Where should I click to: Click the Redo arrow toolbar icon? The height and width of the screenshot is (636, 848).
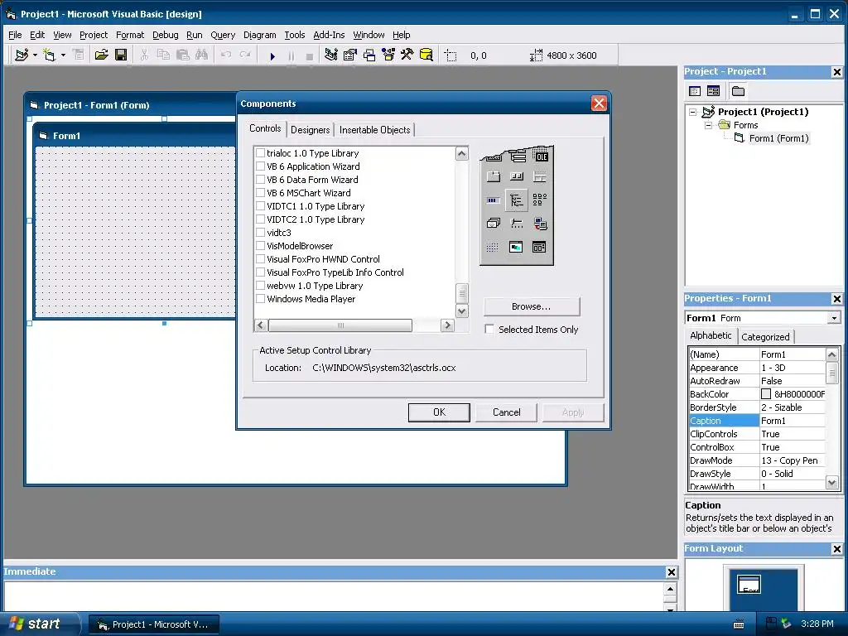pos(245,55)
